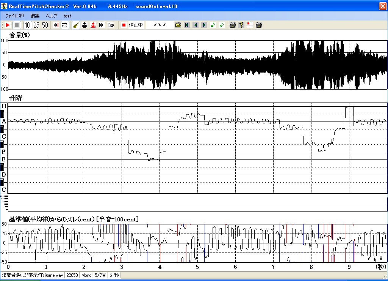Go to previous page arrow
The height and width of the screenshot is (281, 388).
click(x=196, y=25)
